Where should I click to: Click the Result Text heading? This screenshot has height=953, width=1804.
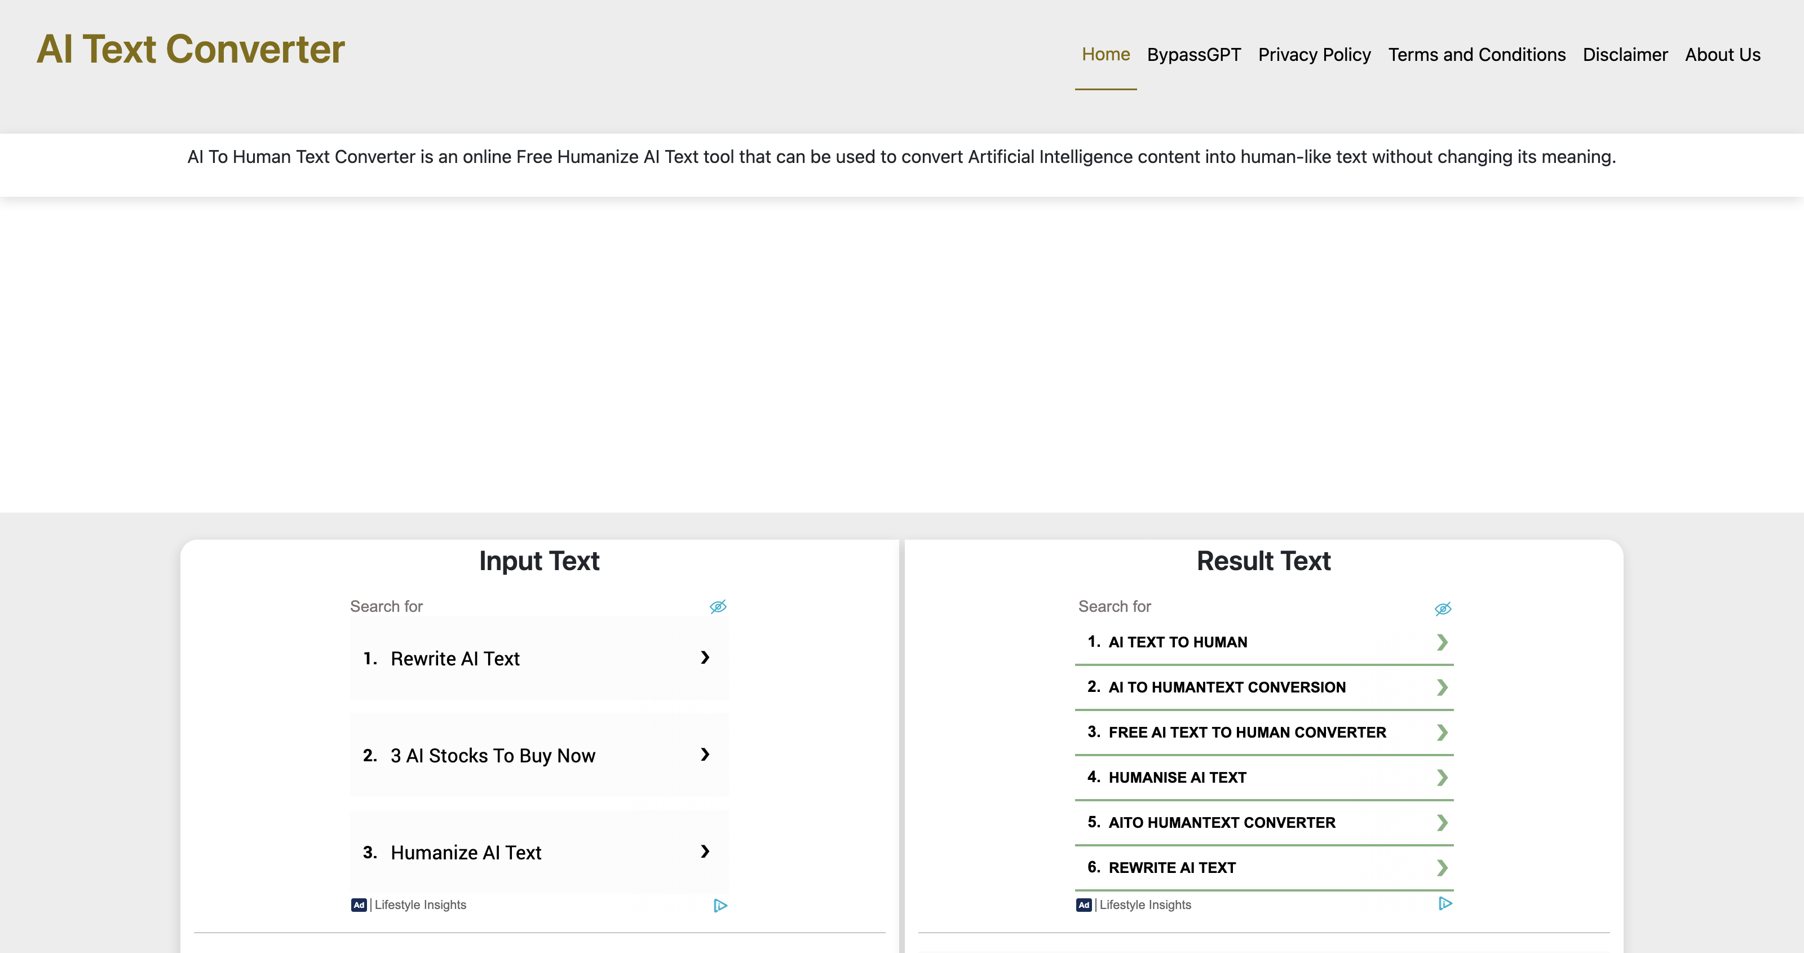pyautogui.click(x=1263, y=561)
